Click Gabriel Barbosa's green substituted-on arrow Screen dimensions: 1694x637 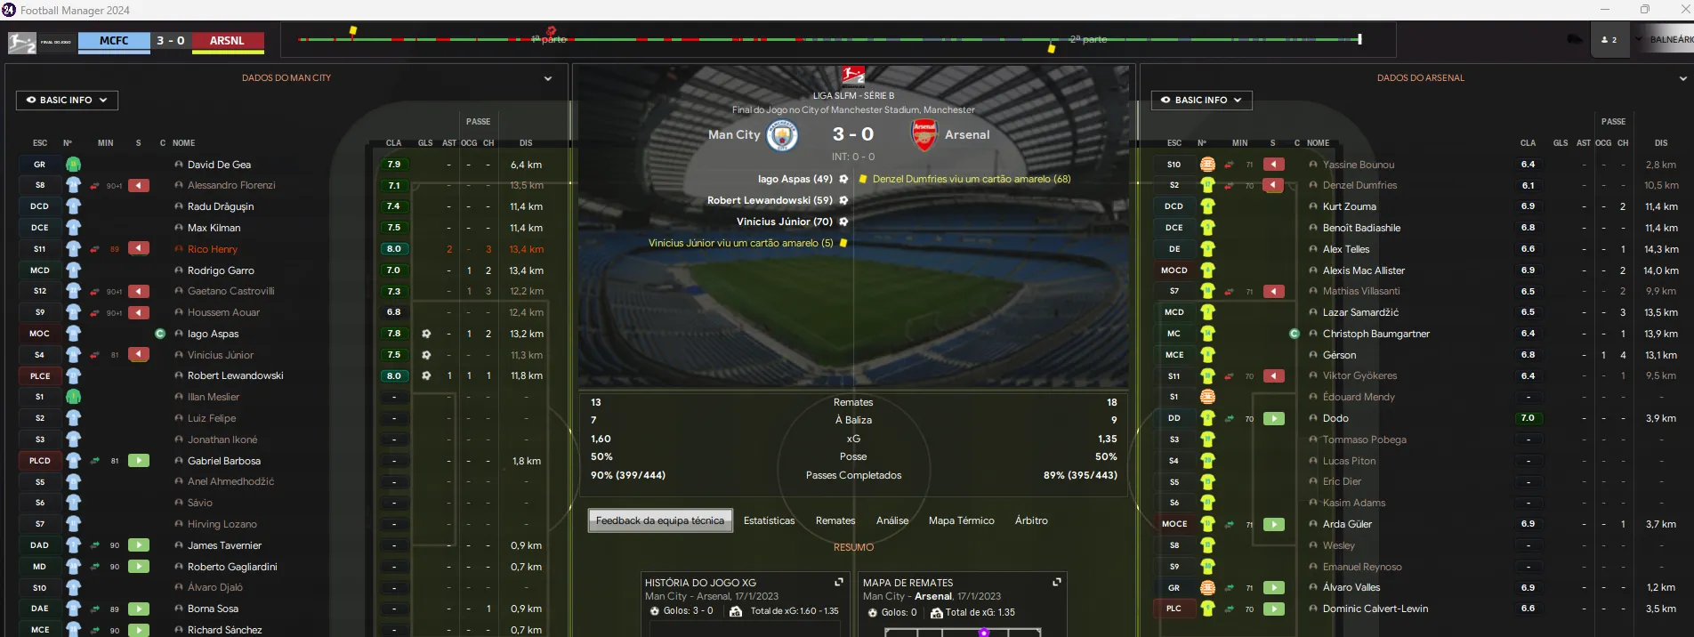139,461
